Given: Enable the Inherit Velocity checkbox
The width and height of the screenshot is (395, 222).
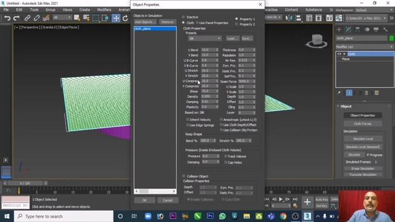Looking at the screenshot, I should pyautogui.click(x=188, y=120).
